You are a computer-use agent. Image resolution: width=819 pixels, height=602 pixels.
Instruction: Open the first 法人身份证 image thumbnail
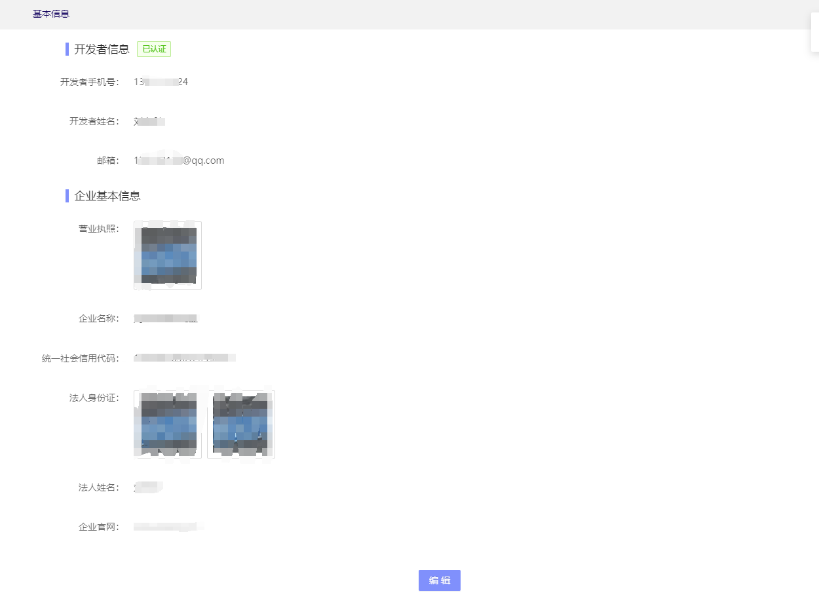click(168, 424)
